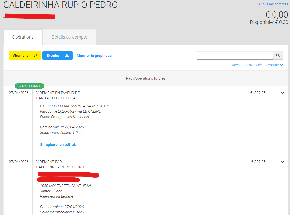Select text Solde intermédiaire: € 392,25
This screenshot has width=290, height=215.
(x=63, y=212)
